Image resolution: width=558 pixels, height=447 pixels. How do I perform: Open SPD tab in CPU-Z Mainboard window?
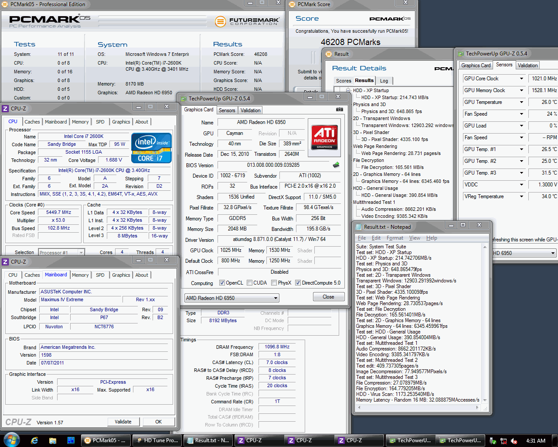point(100,275)
